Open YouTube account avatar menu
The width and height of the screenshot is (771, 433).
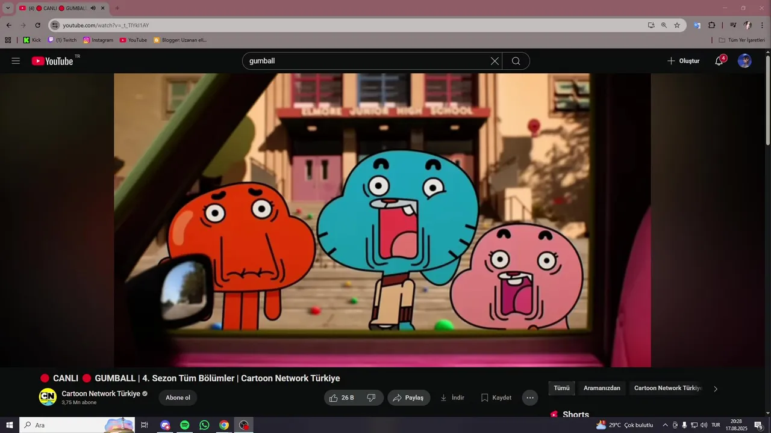745,61
